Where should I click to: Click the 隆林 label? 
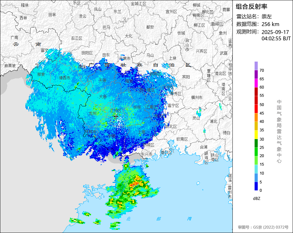click(25, 5)
